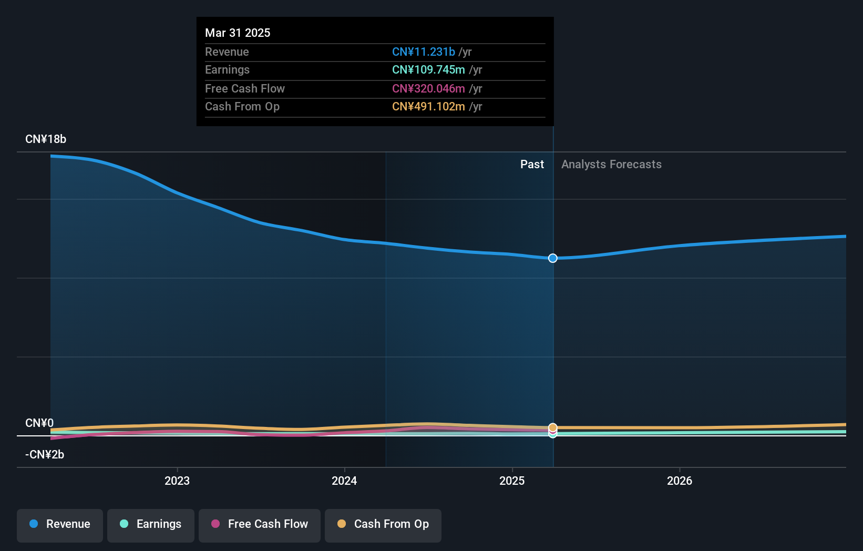Click the Mar 31 2025 tooltip date
Viewport: 863px width, 551px height.
238,33
